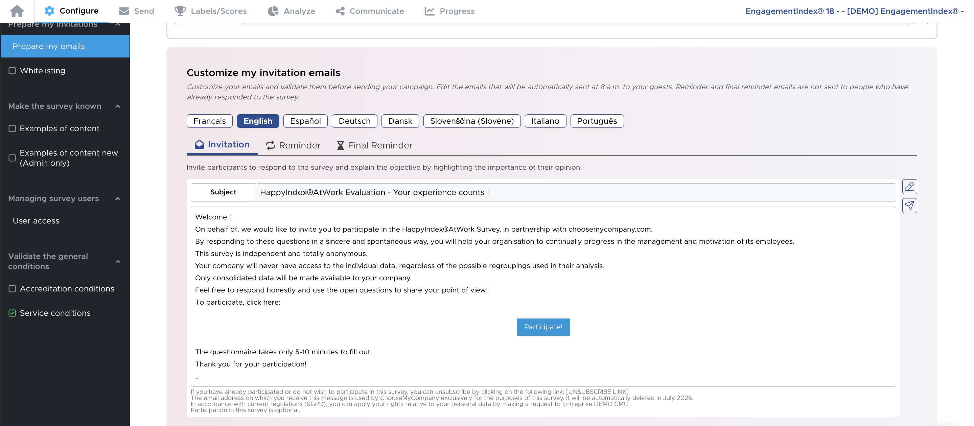Screen dimensions: 974x426
Task: Click the Progress line chart icon
Action: click(430, 11)
